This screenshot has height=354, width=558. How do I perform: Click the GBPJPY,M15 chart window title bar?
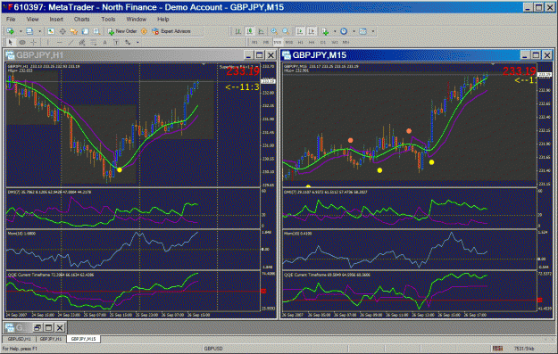tap(417, 55)
